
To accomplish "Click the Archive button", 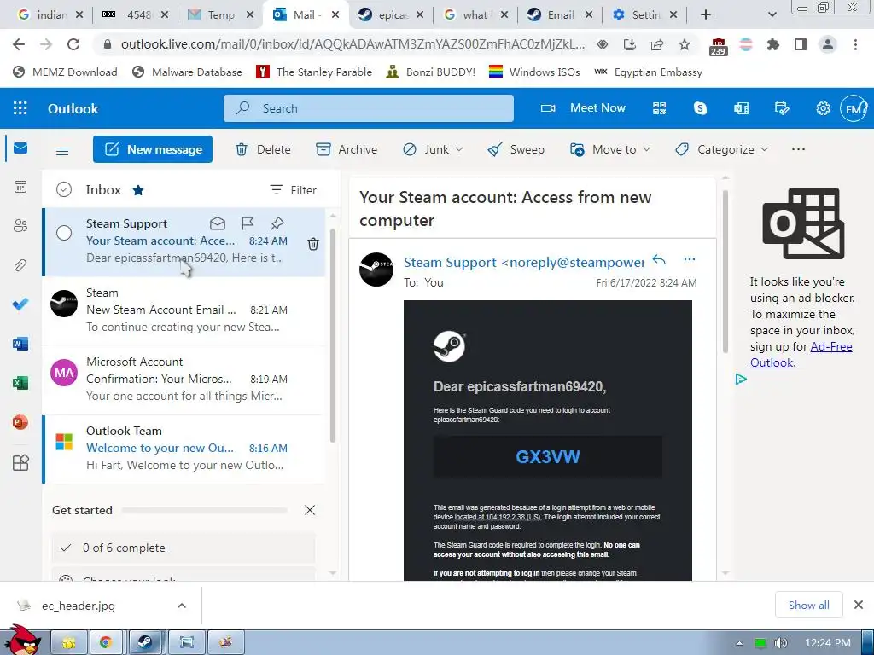I will pyautogui.click(x=347, y=149).
